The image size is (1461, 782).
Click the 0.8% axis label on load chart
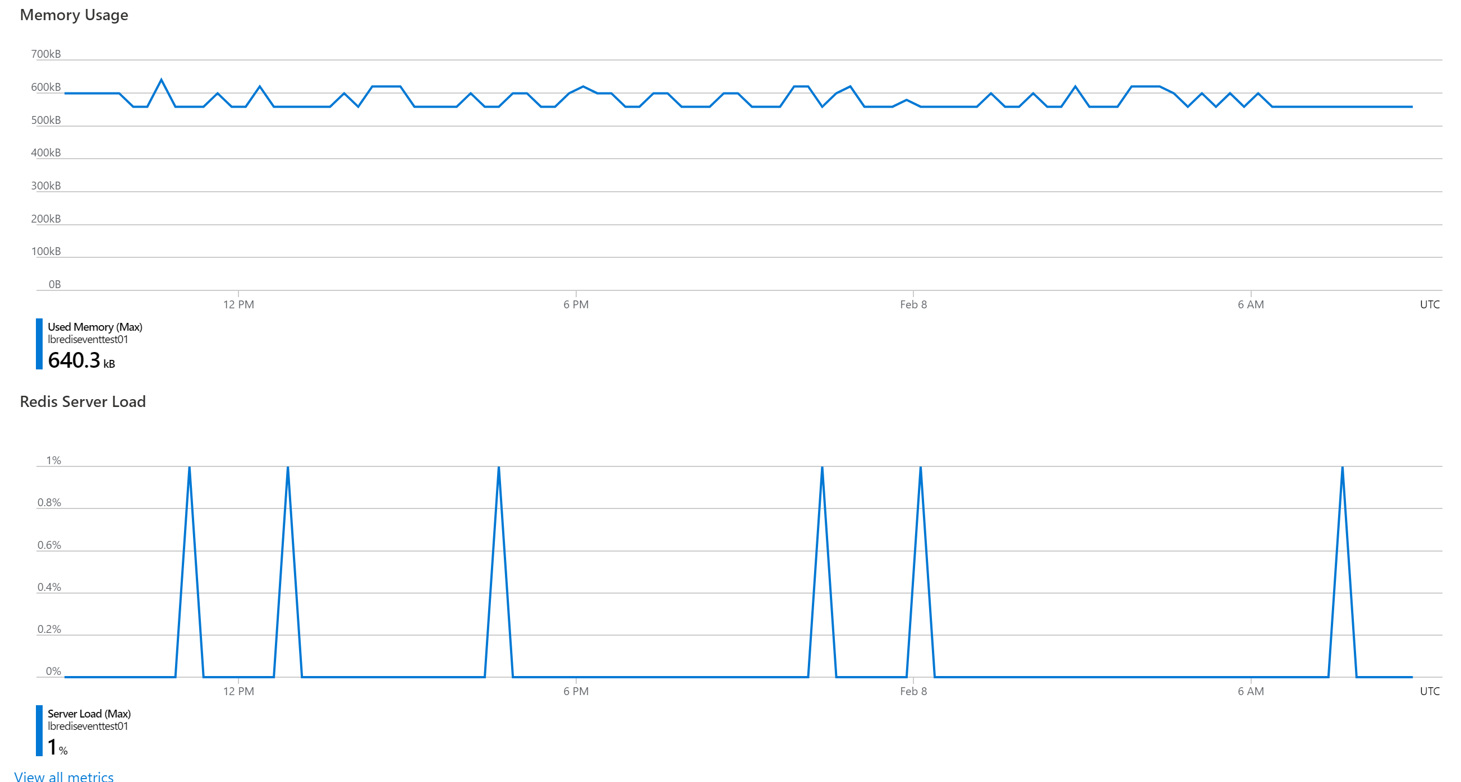tap(49, 503)
